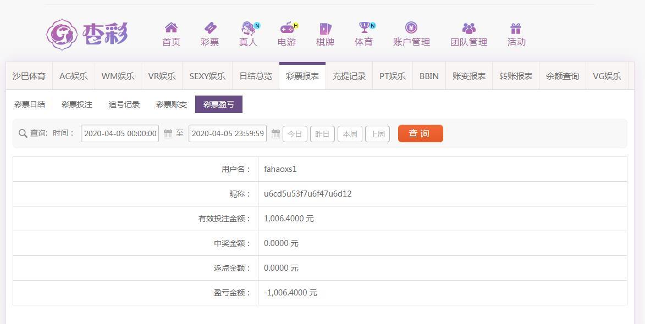Switch to the BBIN tab
The width and height of the screenshot is (645, 324).
tap(429, 76)
